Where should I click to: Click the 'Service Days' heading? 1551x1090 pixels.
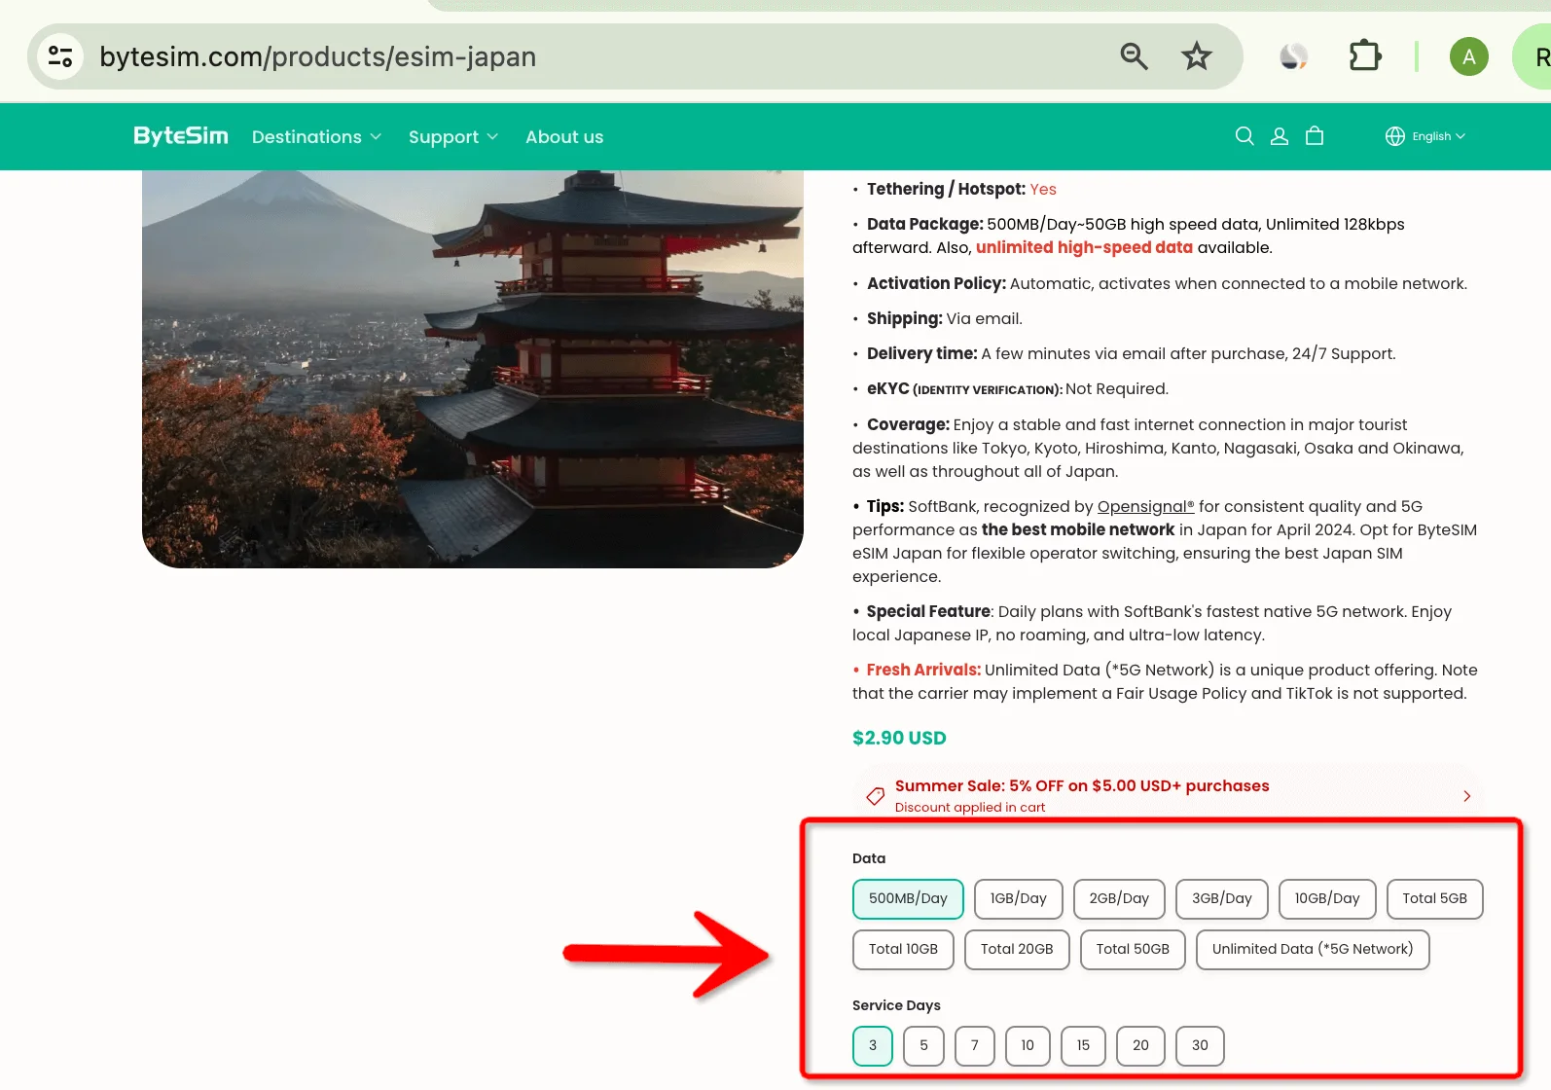point(896,1006)
